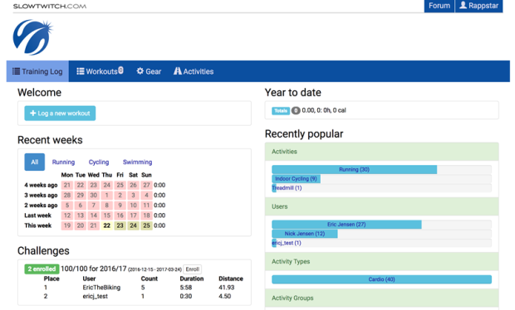Click the Running (30) progress bar
The height and width of the screenshot is (310, 515).
(x=354, y=169)
